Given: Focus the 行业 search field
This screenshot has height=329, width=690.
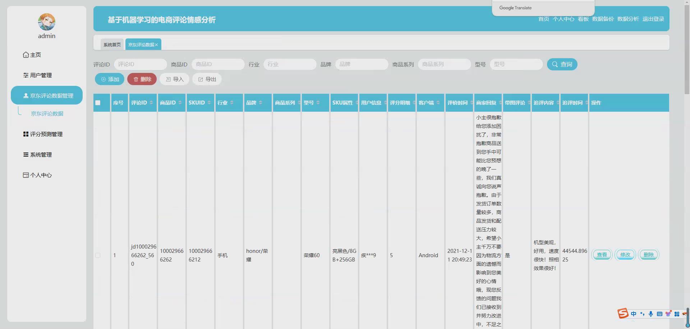Looking at the screenshot, I should [x=290, y=64].
